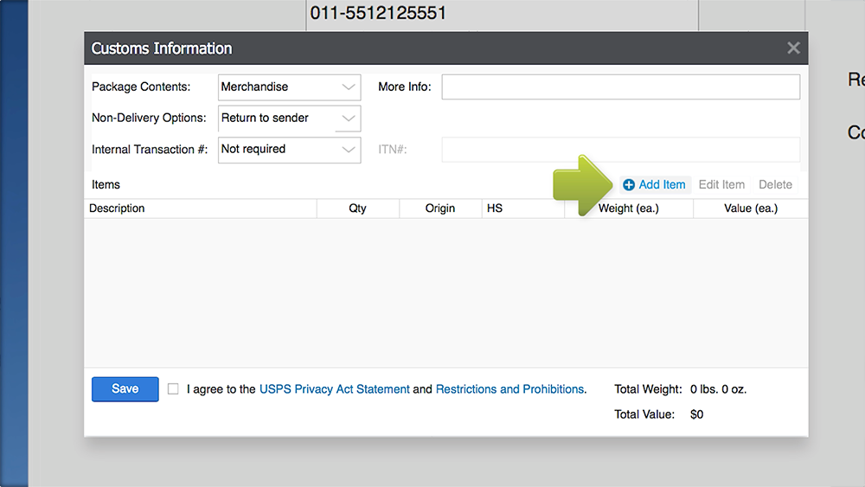This screenshot has width=865, height=487.
Task: Save the customs information
Action: pos(125,389)
